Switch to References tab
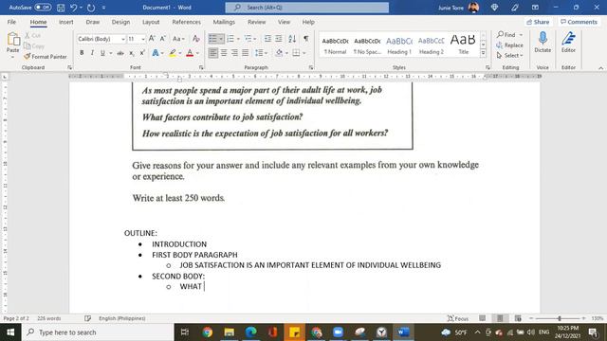607x341 pixels. 186,22
